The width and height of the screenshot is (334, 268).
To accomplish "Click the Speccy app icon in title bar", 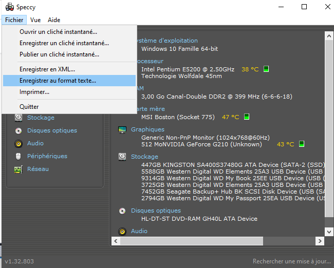I will pyautogui.click(x=10, y=7).
